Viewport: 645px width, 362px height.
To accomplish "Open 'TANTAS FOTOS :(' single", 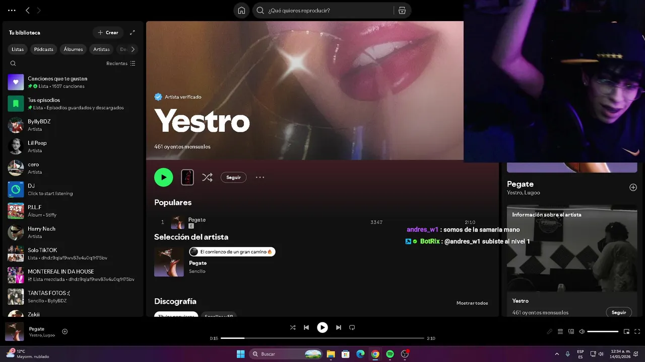I will [73, 297].
